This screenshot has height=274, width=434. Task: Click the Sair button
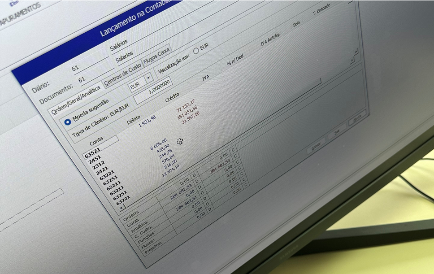(x=338, y=131)
